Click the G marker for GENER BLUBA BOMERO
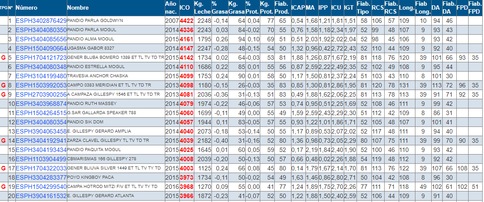484x202 pixels. (x=4, y=58)
